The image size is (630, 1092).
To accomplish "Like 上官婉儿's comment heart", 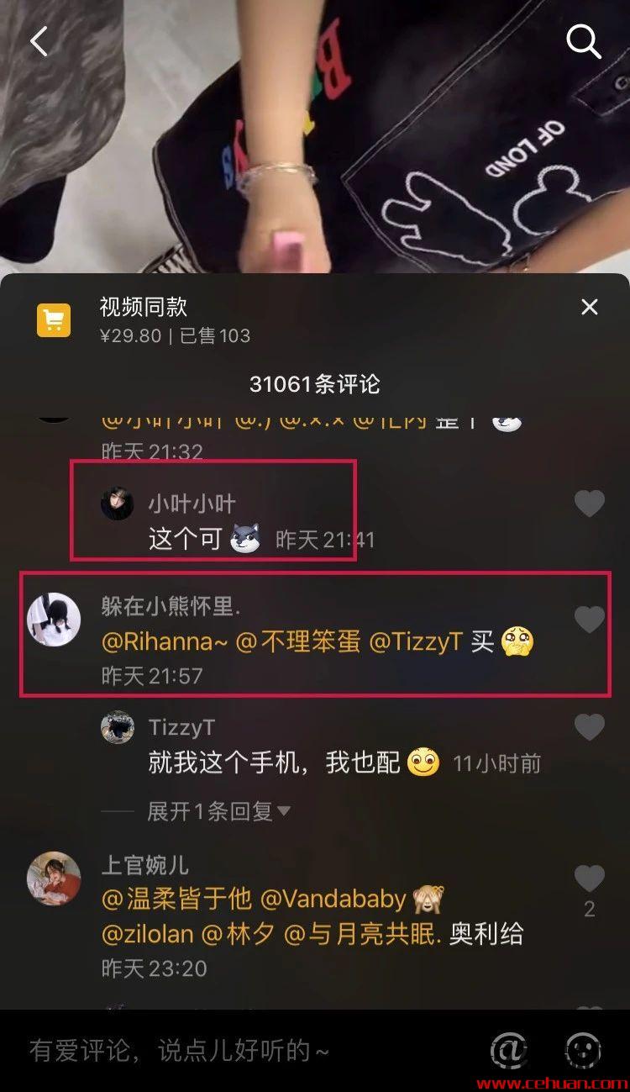I will [589, 878].
